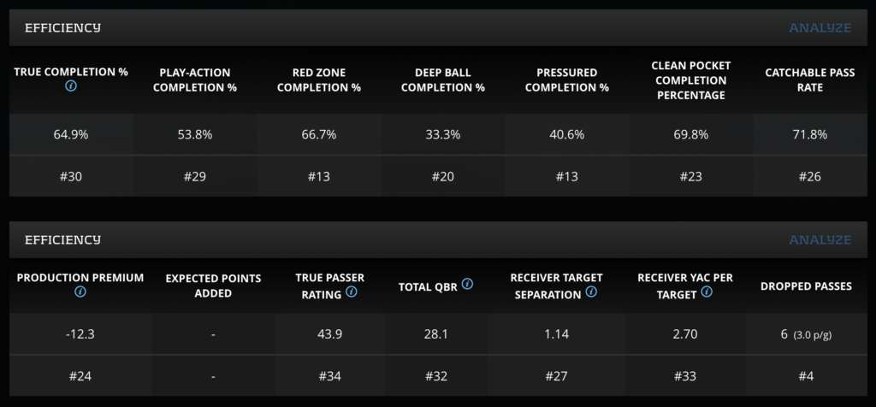The image size is (876, 407).
Task: Select the Deep Ball Completion % header
Action: 443,80
